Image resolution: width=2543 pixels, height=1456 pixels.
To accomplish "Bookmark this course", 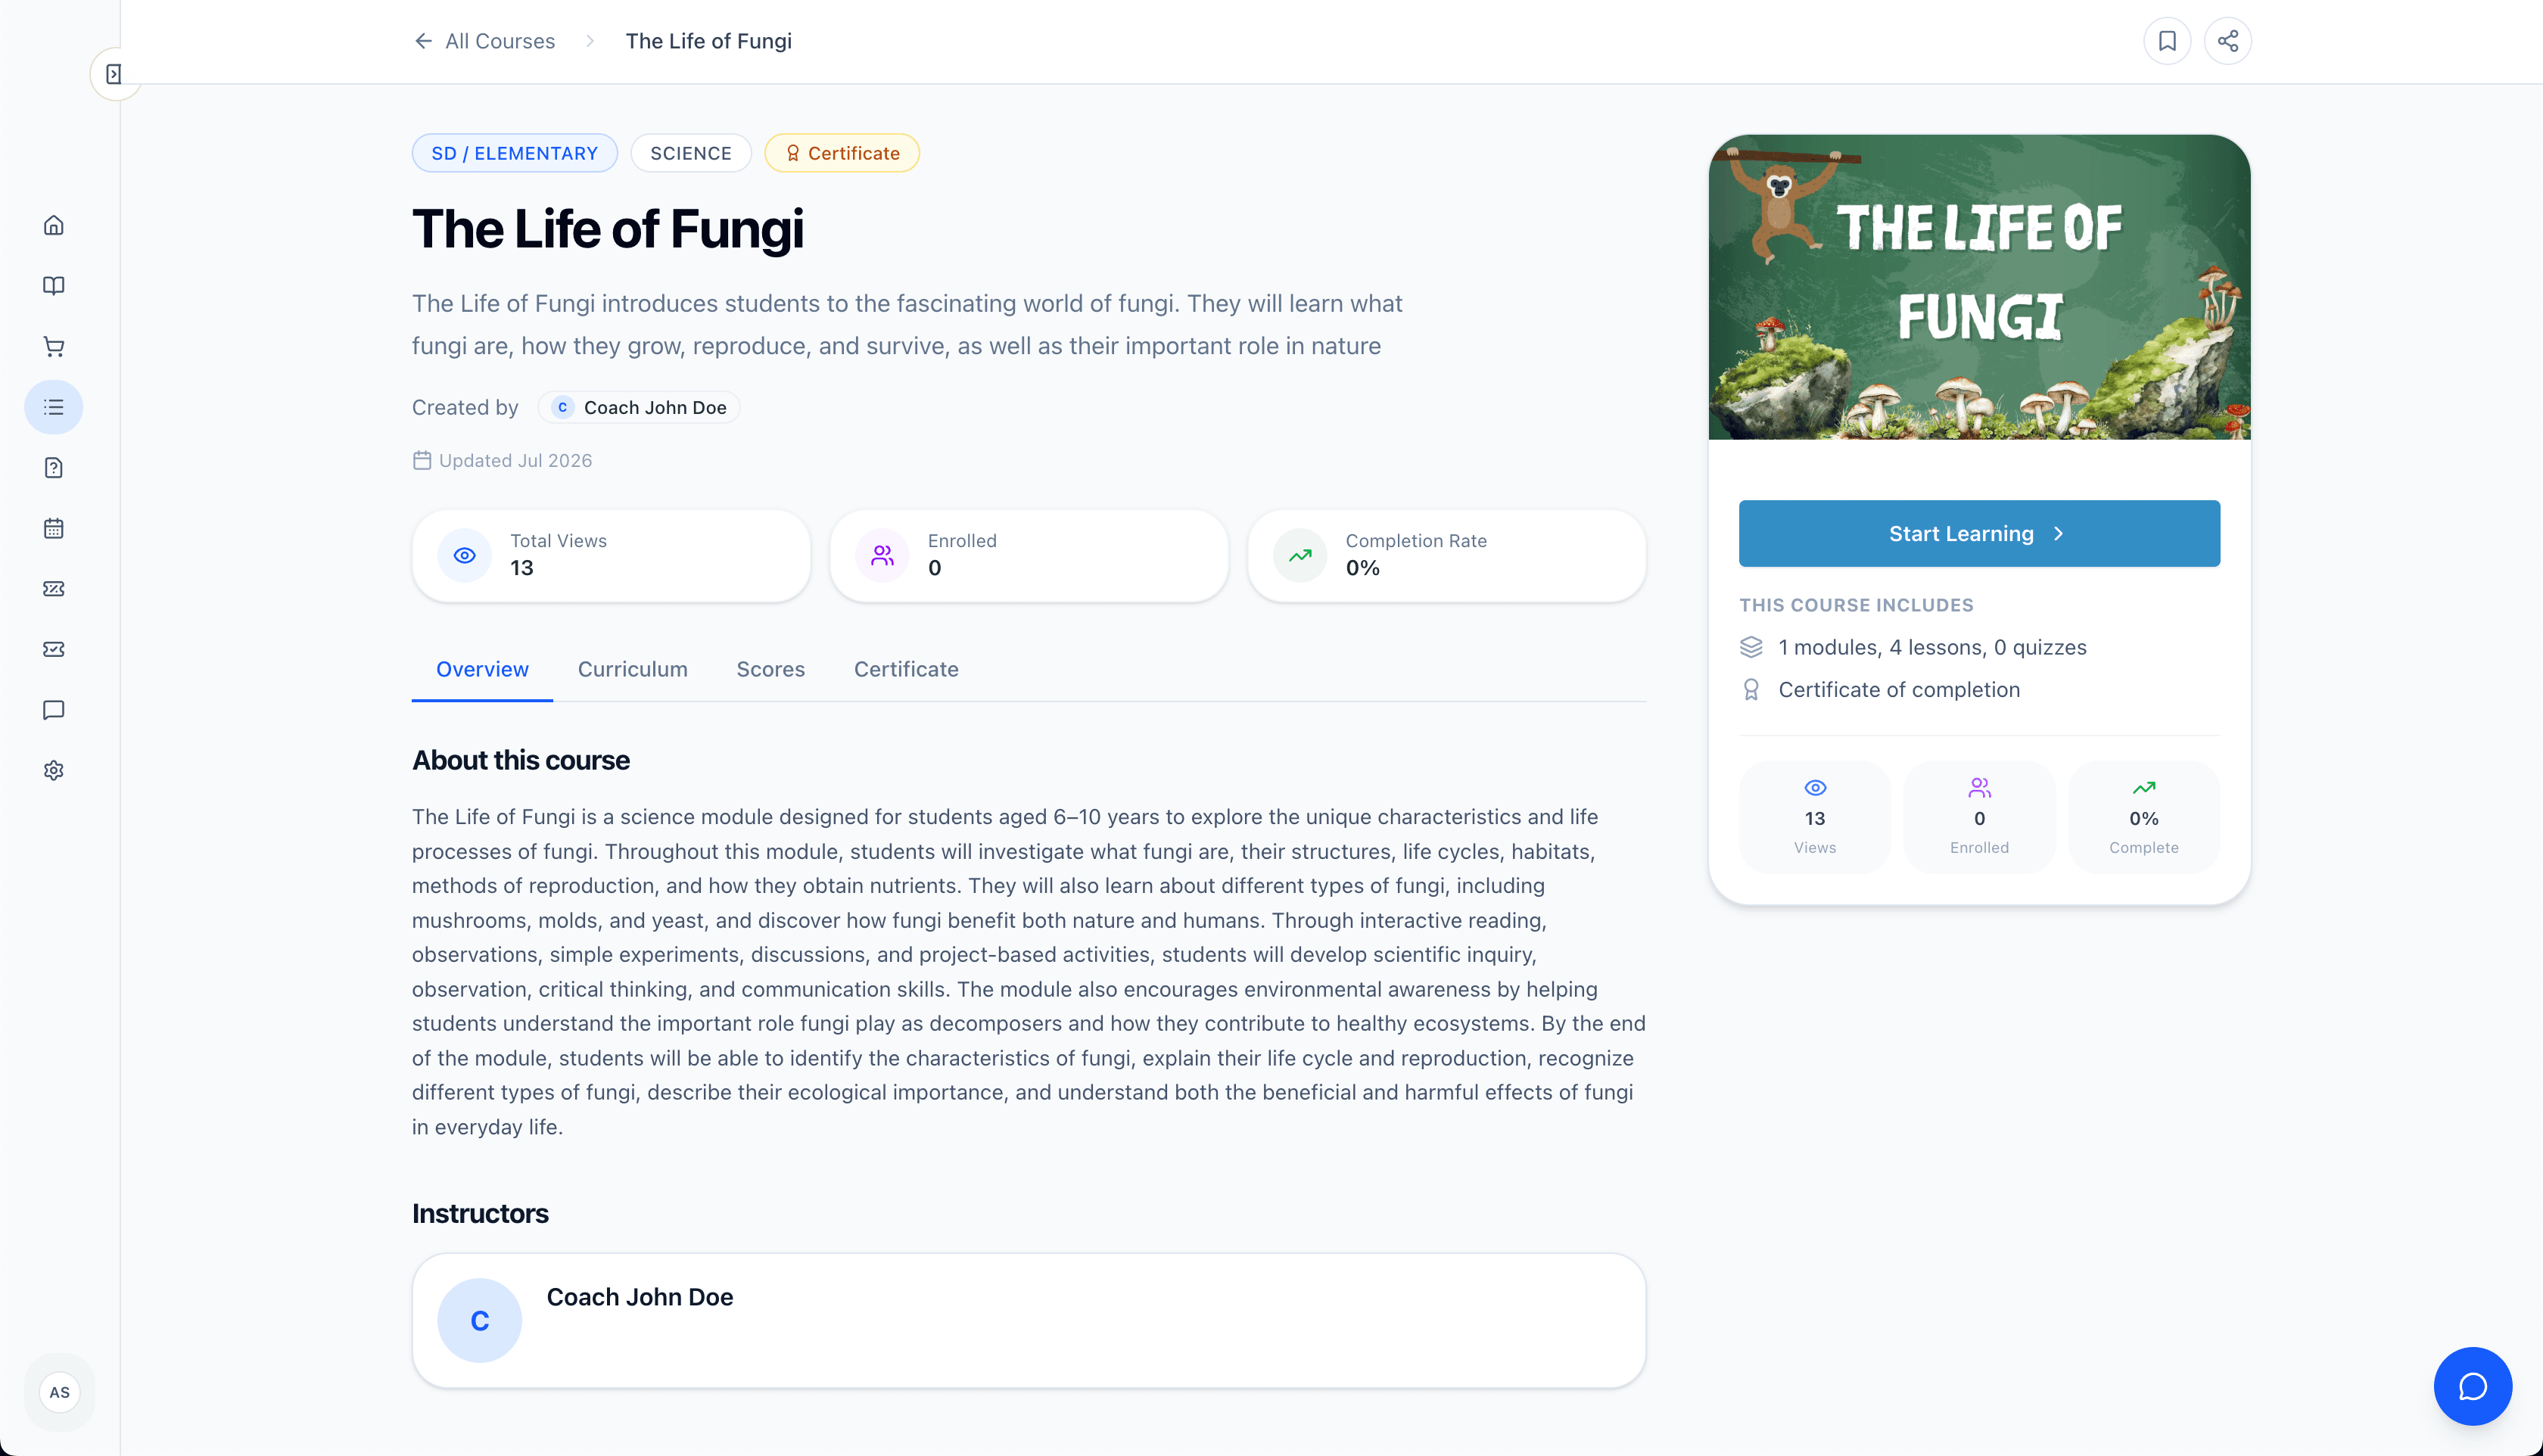I will 2167,41.
